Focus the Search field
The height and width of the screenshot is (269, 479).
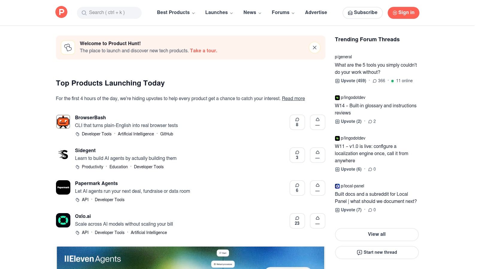pos(109,13)
